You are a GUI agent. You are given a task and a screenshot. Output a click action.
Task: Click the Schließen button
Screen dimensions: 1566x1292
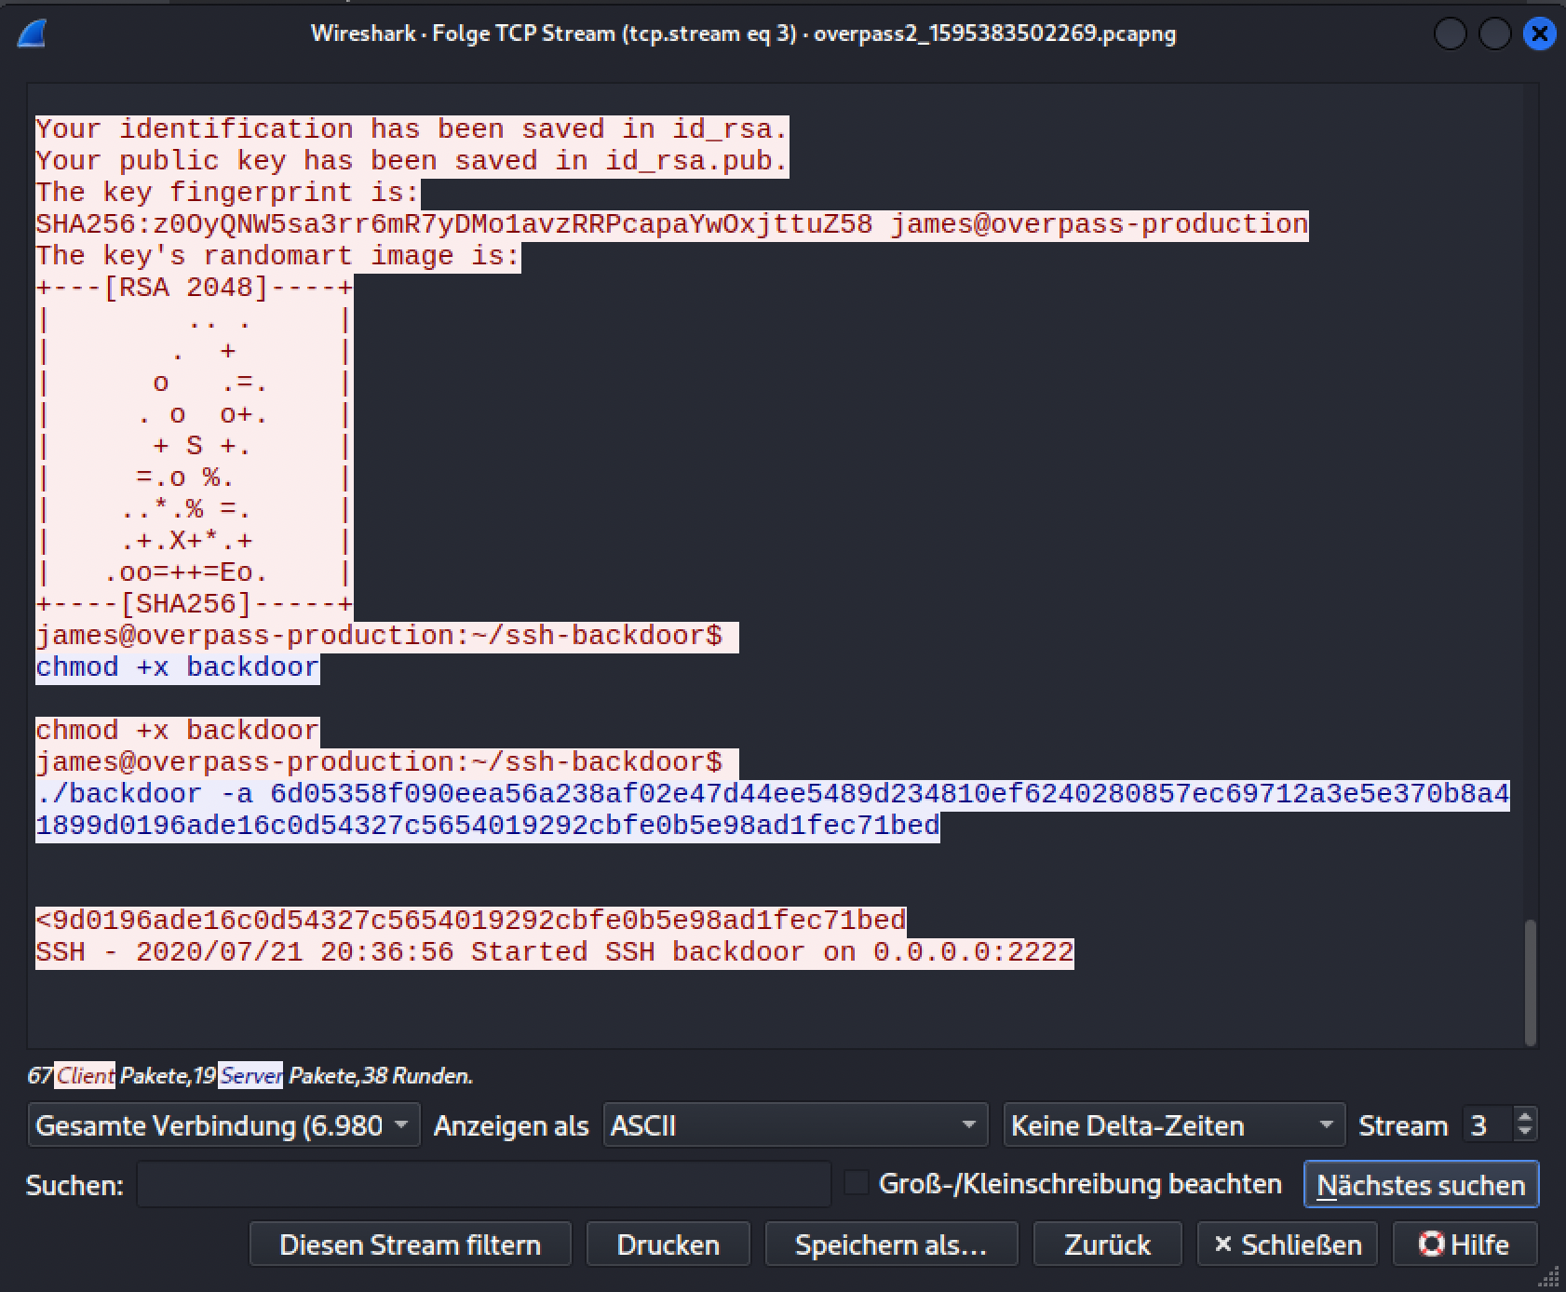(x=1287, y=1245)
